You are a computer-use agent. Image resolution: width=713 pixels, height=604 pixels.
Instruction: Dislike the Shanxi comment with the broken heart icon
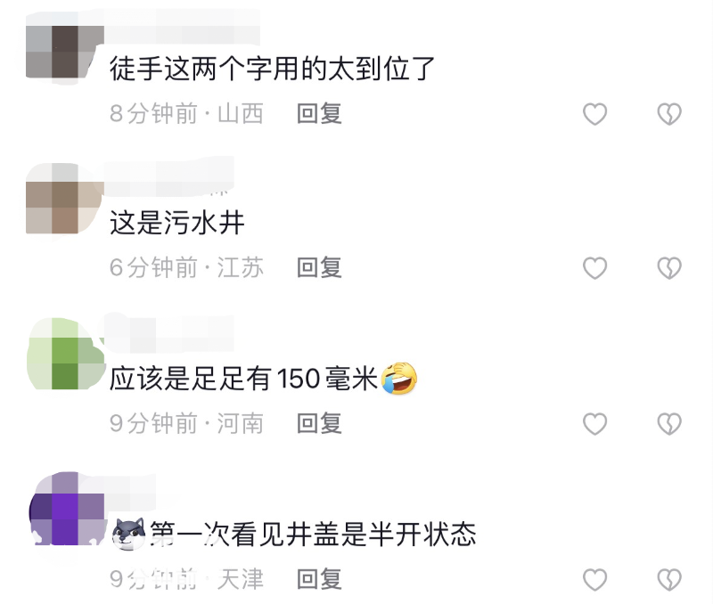[669, 114]
